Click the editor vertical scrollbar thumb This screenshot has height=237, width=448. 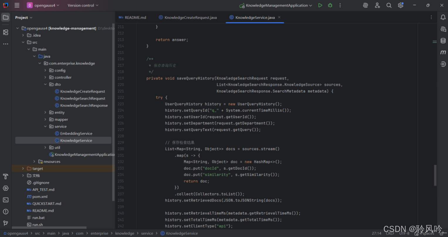coord(435,175)
